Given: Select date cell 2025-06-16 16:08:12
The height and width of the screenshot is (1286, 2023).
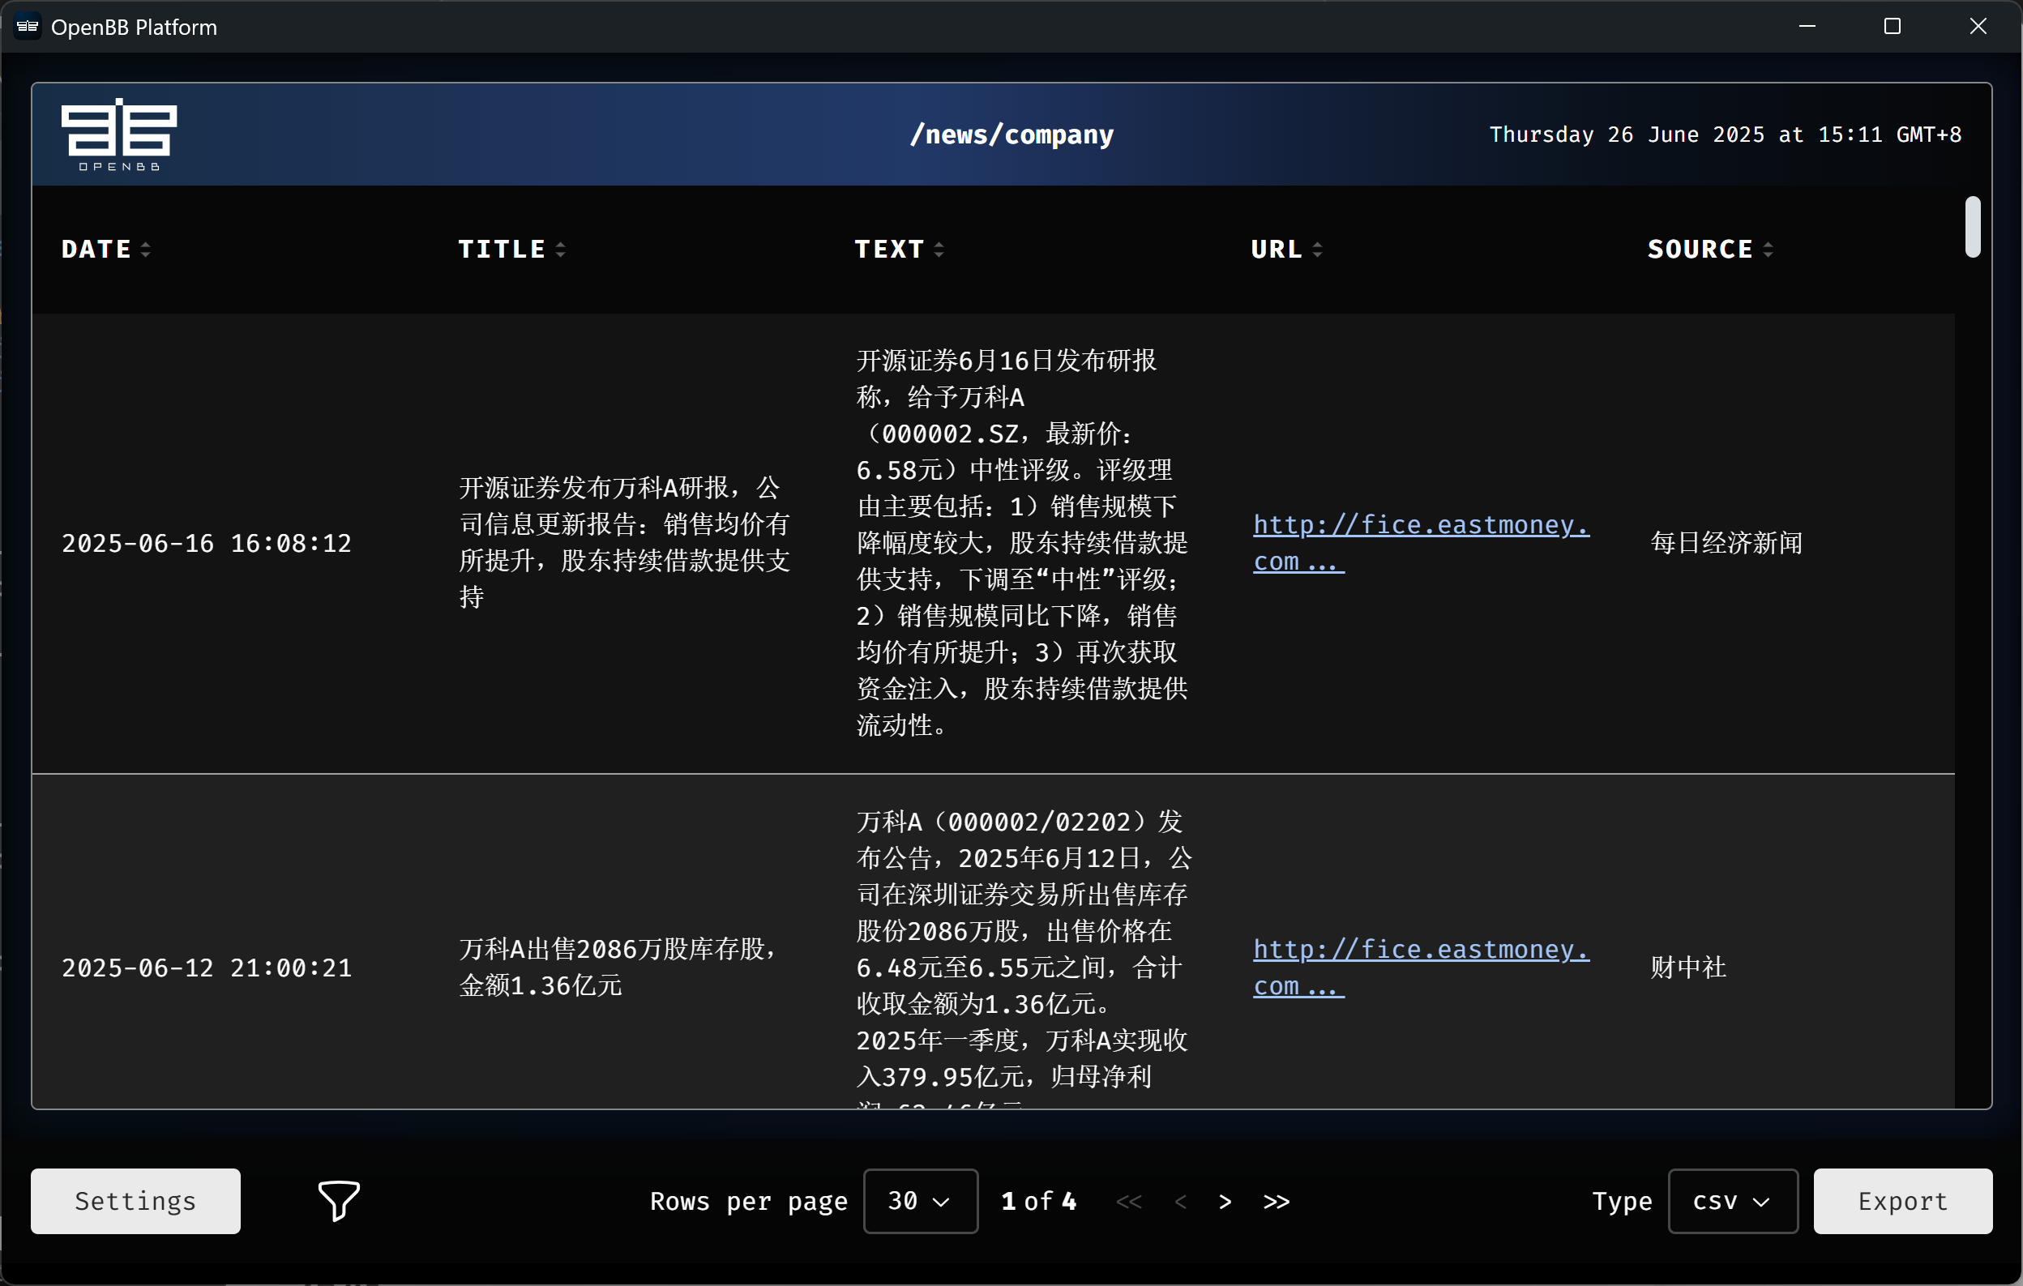Looking at the screenshot, I should click(x=207, y=544).
